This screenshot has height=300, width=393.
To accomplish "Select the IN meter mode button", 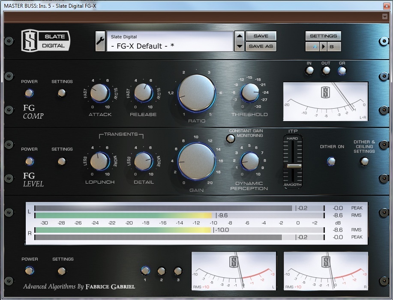I will (x=309, y=71).
